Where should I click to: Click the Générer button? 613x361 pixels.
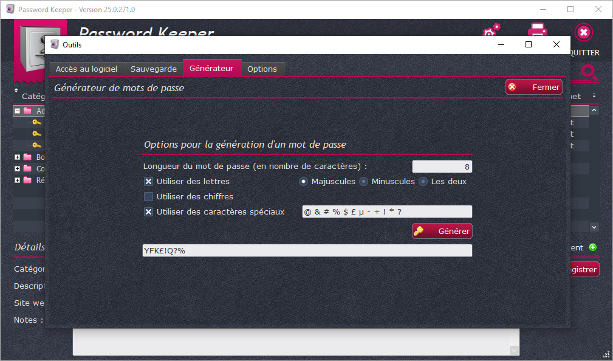pos(442,231)
